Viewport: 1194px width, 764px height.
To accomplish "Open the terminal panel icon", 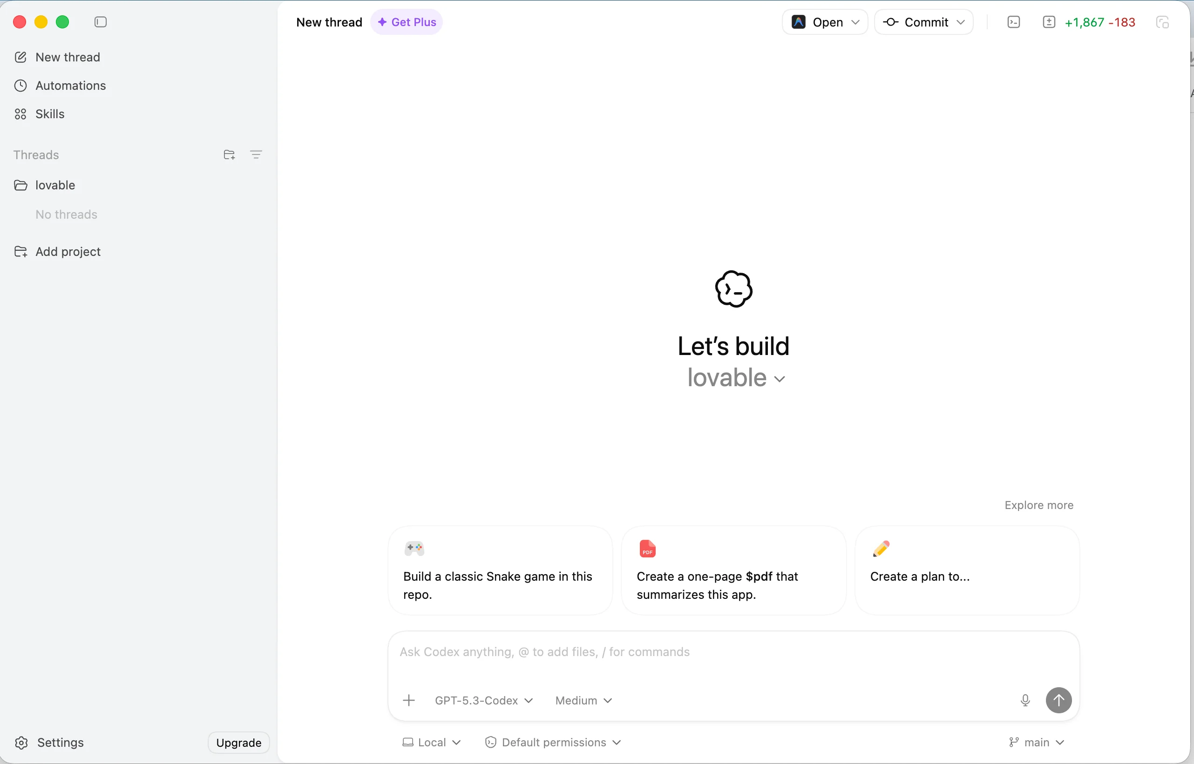I will 1014,22.
